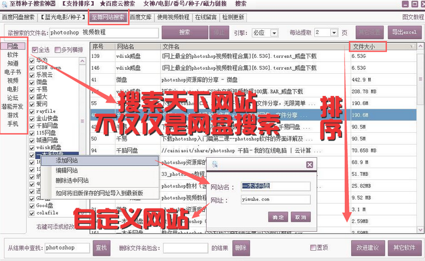Click the 改进建议 button
This screenshot has width=425, height=261.
tap(368, 248)
